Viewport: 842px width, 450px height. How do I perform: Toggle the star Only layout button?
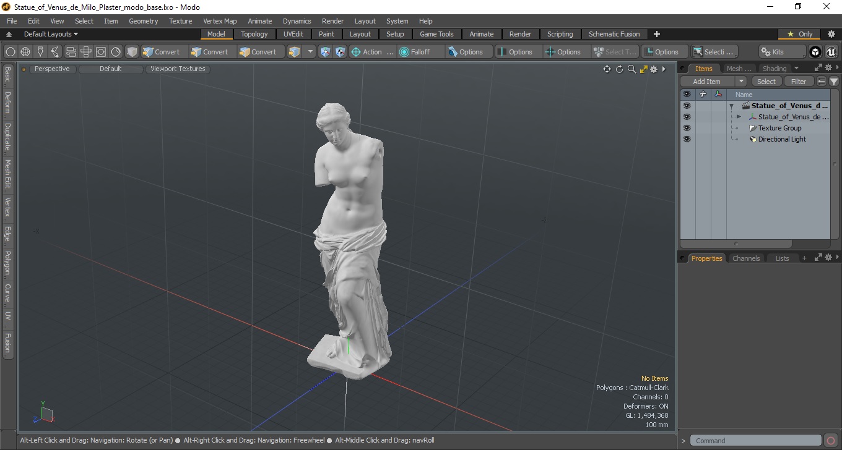(x=799, y=34)
